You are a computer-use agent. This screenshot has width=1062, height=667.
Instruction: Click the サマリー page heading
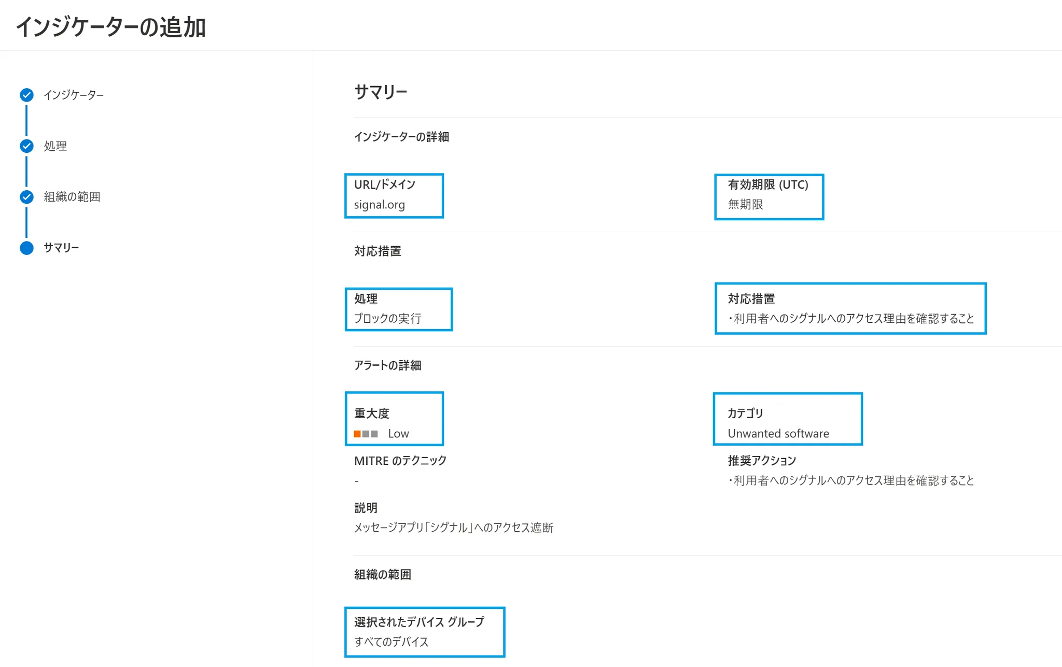pos(381,92)
